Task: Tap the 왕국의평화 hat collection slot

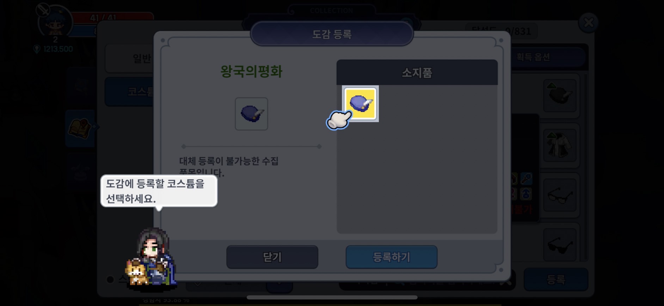Action: pyautogui.click(x=251, y=114)
